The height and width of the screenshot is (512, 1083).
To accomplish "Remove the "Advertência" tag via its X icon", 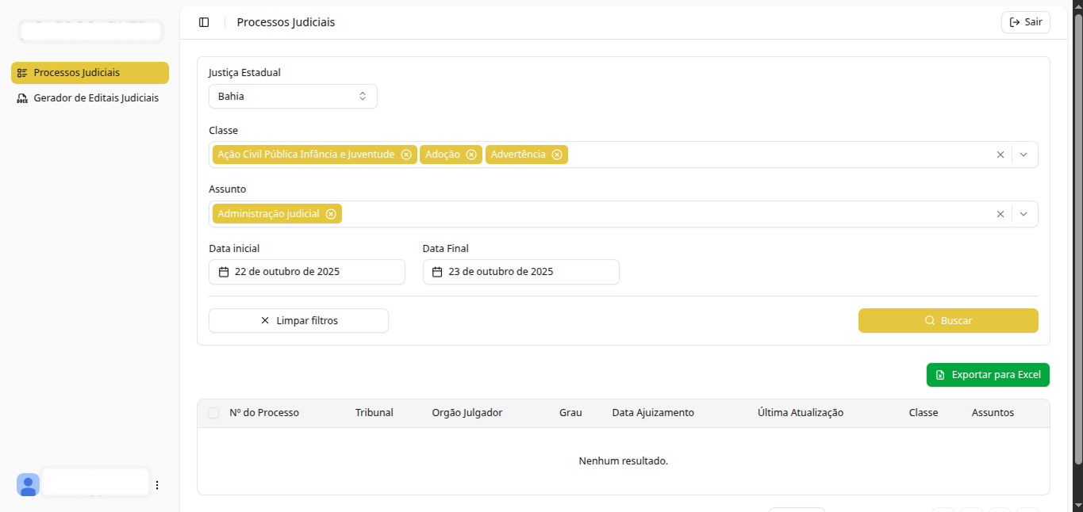I will [x=558, y=154].
